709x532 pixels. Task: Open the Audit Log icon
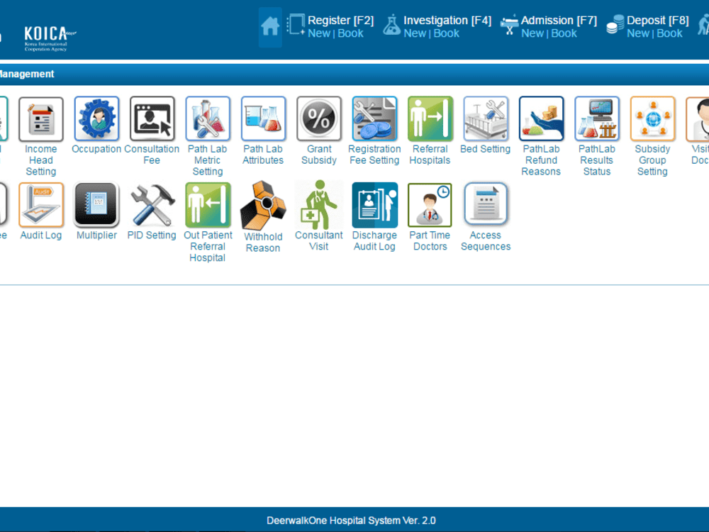[x=40, y=205]
